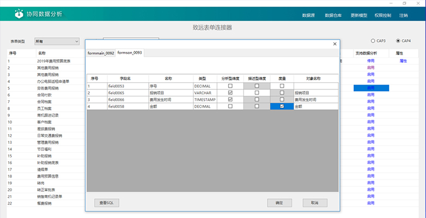Click 报销项目 in the 对象名称 column
The image size is (426, 218).
click(316, 93)
